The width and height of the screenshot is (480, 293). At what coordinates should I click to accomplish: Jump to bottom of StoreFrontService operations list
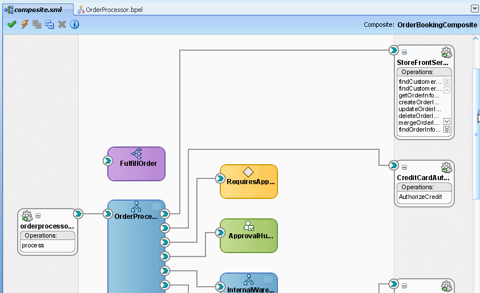point(447,129)
